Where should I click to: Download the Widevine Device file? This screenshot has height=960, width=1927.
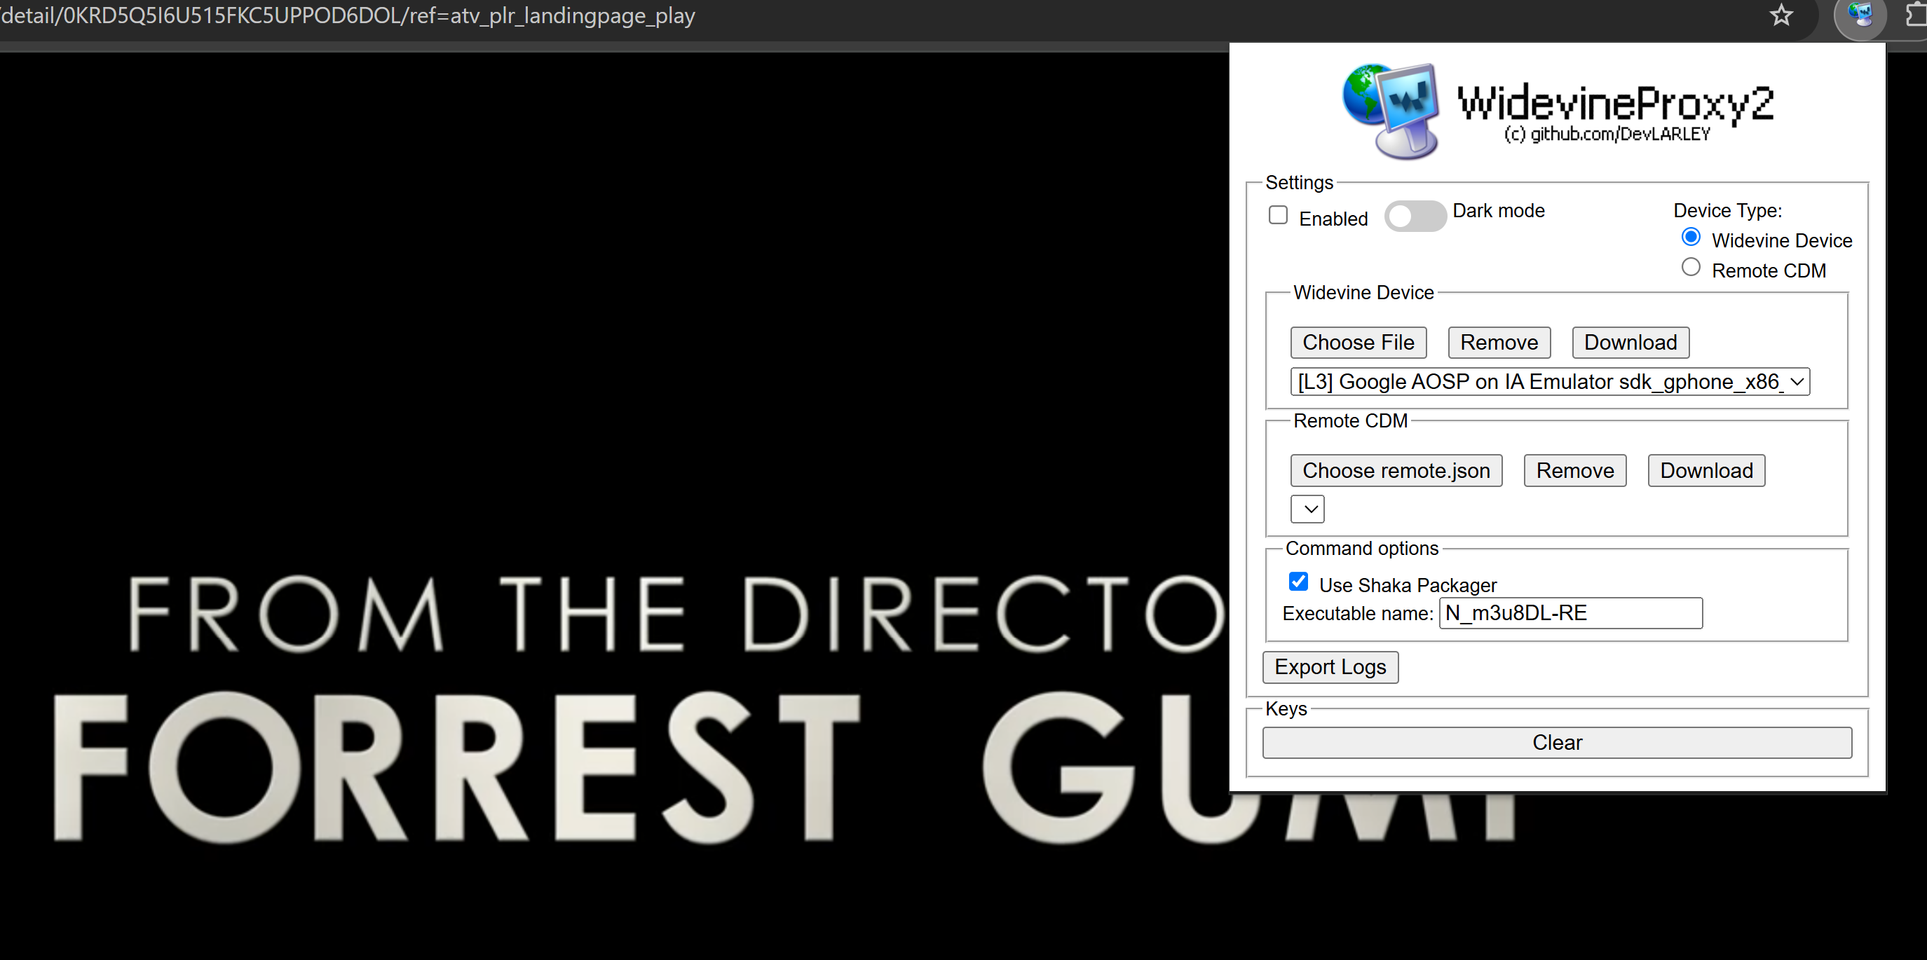tap(1629, 343)
